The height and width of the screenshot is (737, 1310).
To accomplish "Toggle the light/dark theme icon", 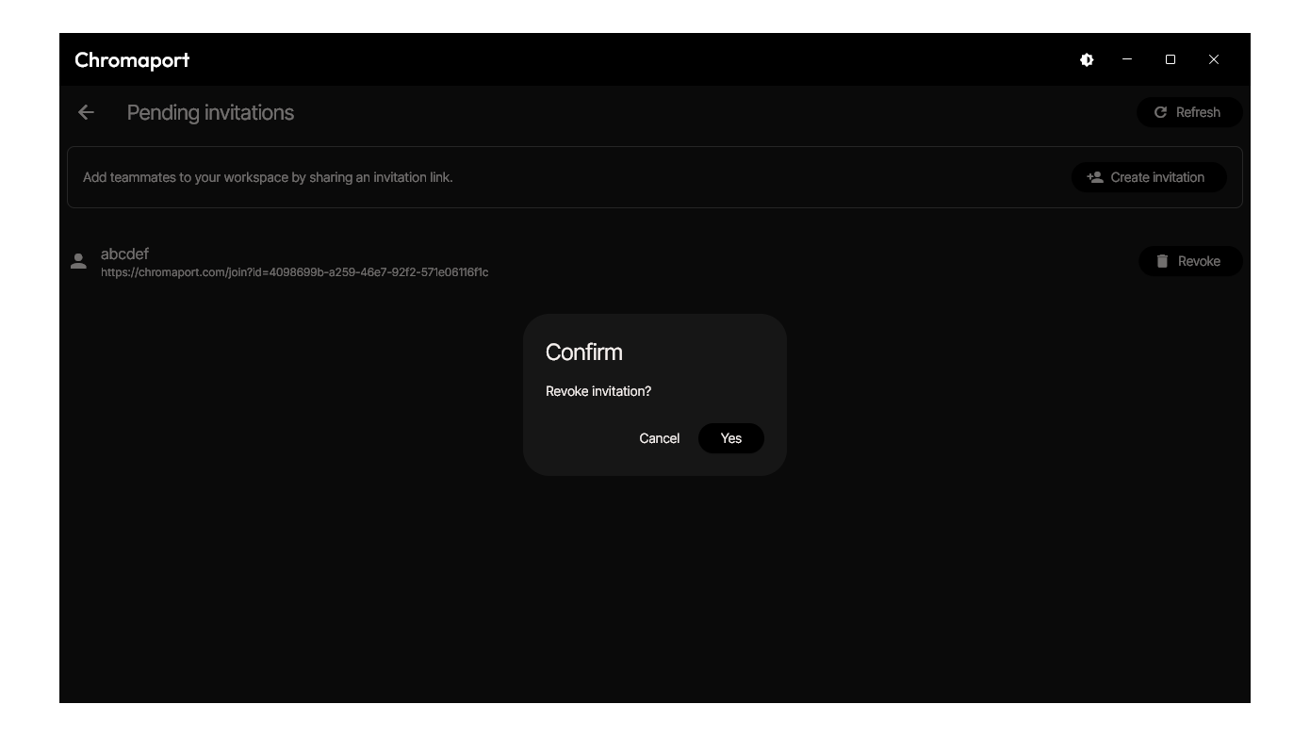I will coord(1087,59).
